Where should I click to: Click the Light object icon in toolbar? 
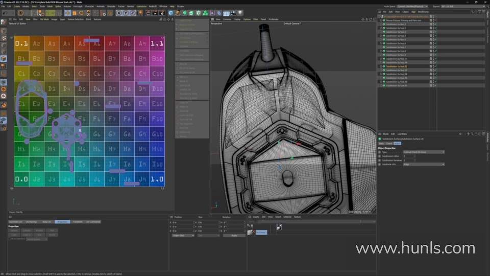point(240,13)
